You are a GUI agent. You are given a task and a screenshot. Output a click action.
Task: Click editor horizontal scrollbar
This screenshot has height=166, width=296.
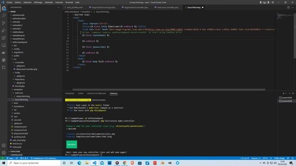[x=169, y=90]
